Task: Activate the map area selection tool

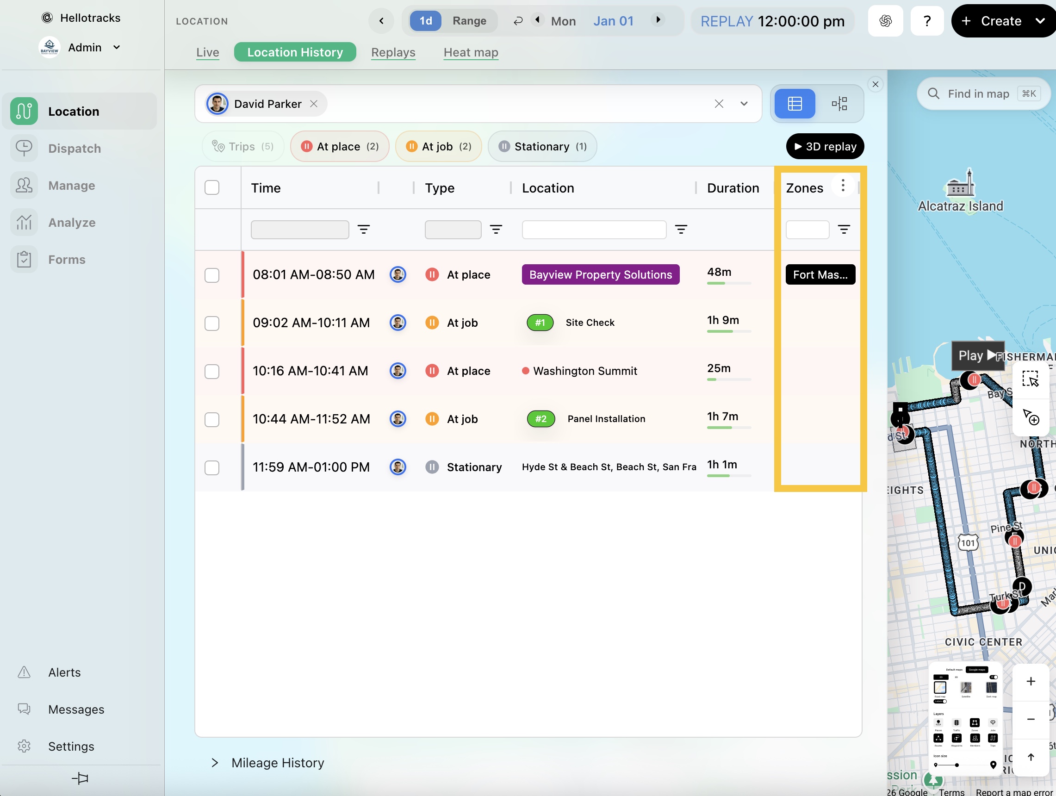Action: point(1030,379)
